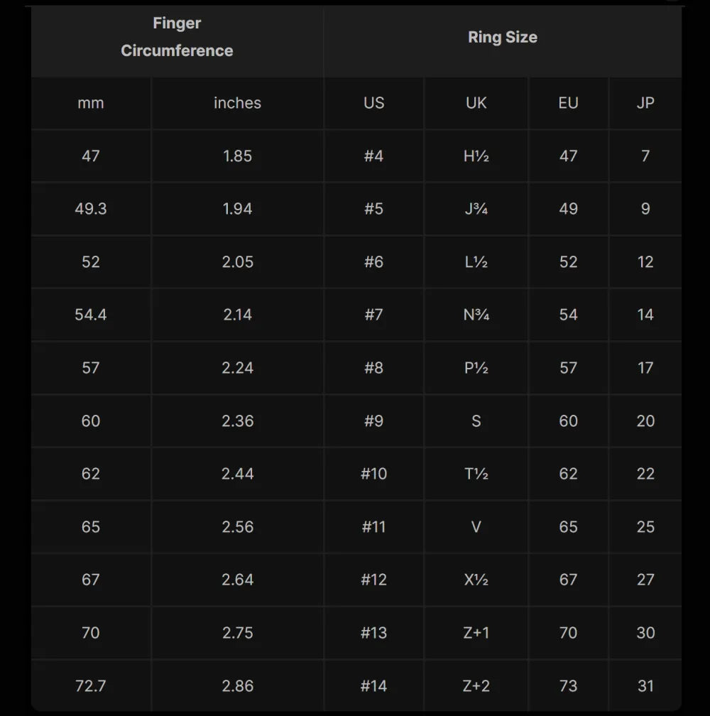
Task: Select the inches column header
Action: tap(237, 103)
